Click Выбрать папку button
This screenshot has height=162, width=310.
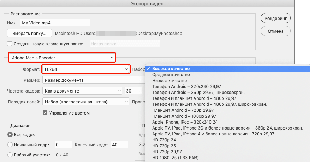pos(29,34)
